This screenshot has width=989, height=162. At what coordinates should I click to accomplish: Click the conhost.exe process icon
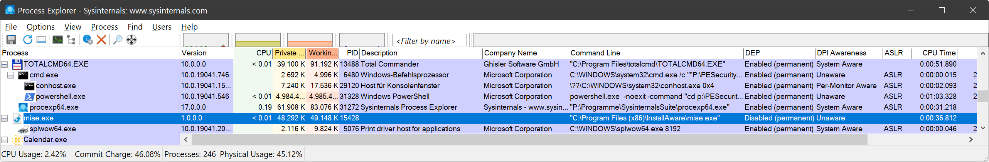[x=29, y=86]
